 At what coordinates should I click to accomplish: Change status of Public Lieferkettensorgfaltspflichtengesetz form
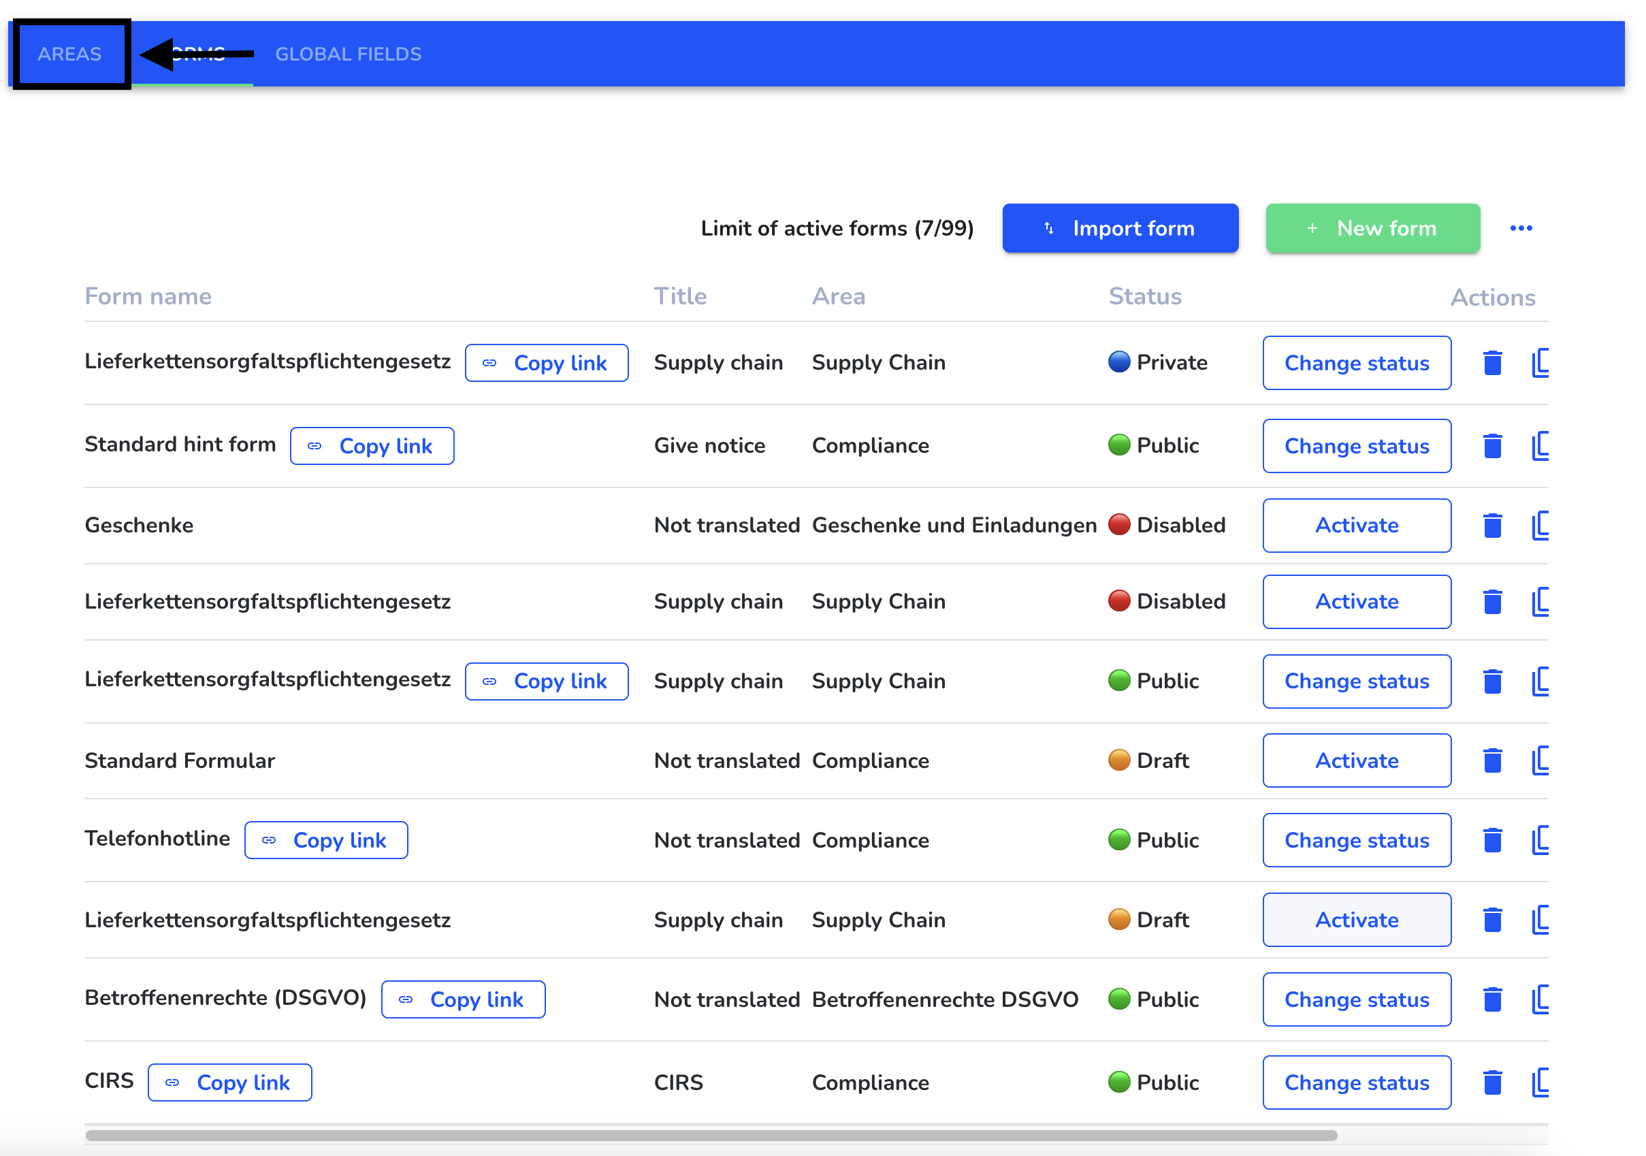coord(1357,681)
